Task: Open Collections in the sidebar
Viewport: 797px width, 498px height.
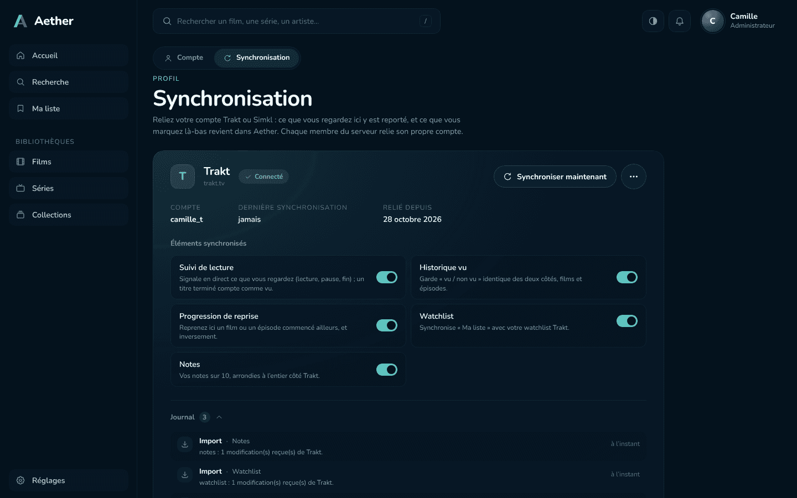Action: coord(69,215)
